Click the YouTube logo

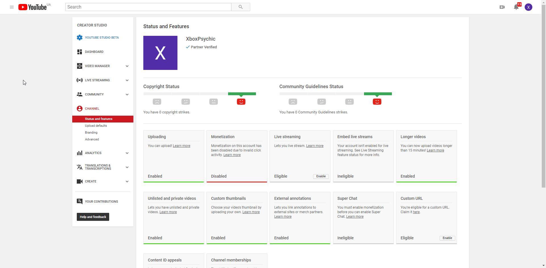(x=32, y=7)
